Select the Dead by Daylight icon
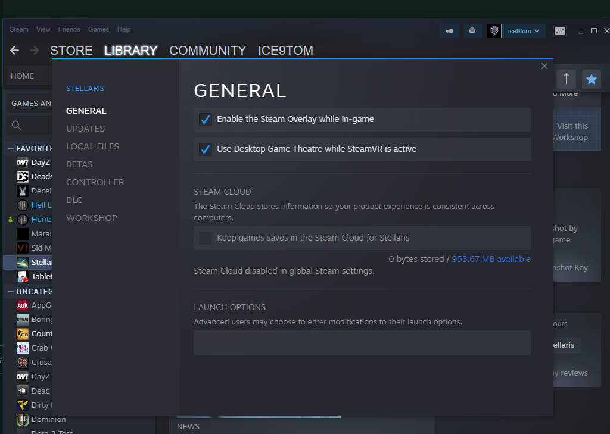The width and height of the screenshot is (610, 434). point(23,391)
